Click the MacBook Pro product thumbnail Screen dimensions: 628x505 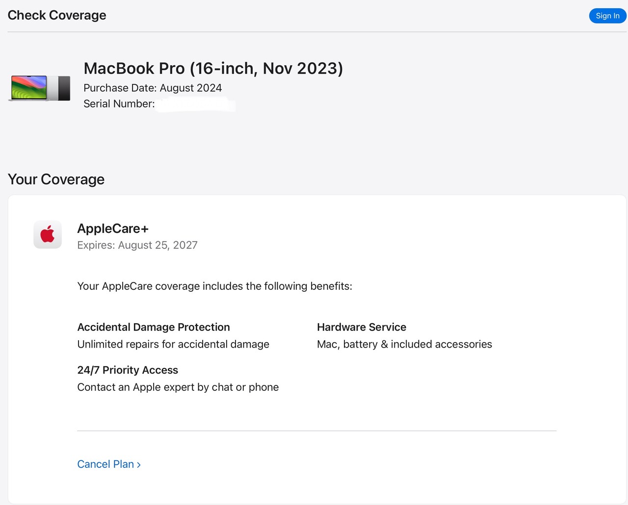click(40, 88)
